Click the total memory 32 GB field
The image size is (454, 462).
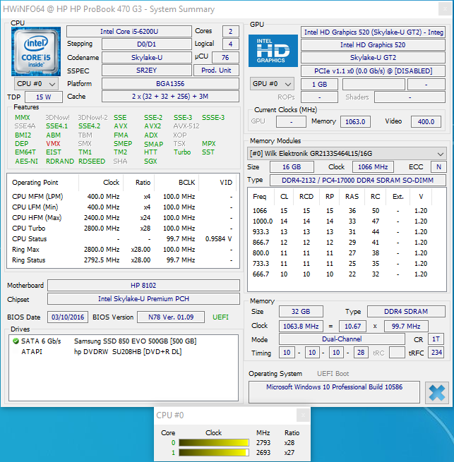tap(301, 312)
